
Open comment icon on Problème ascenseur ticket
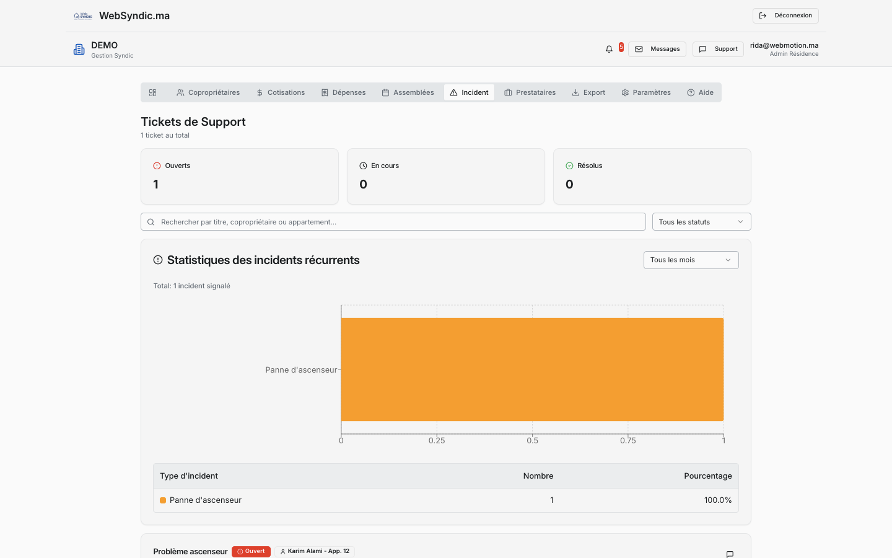[x=730, y=554]
